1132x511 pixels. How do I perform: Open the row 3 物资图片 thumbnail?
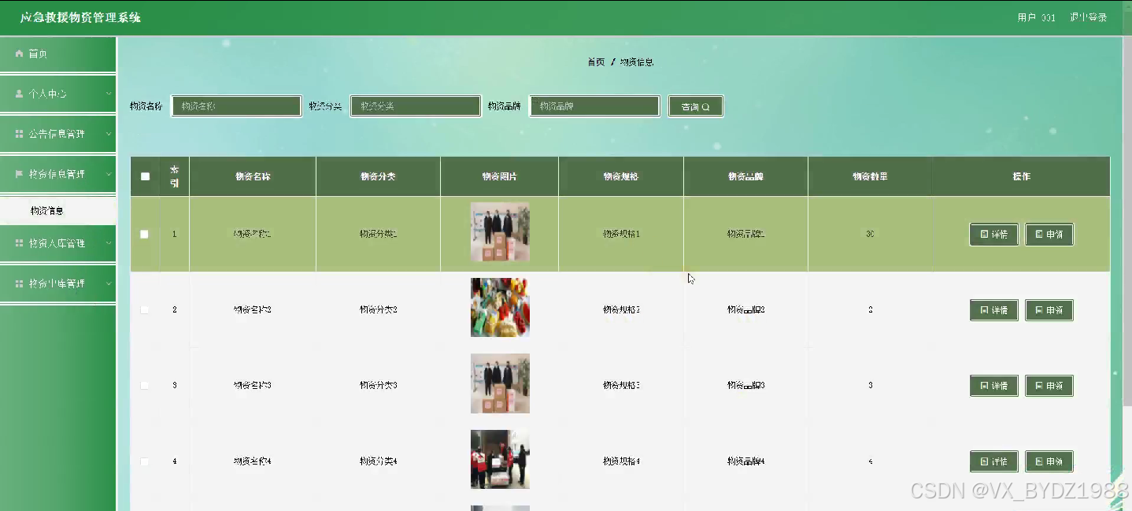500,383
